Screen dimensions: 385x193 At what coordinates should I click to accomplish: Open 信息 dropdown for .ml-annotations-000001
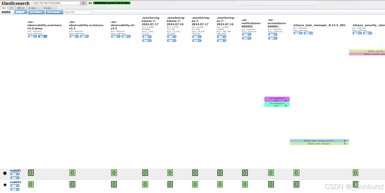273,35
